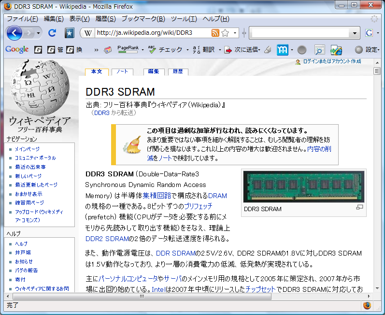Click the first black G toolbar button
The height and width of the screenshot is (315, 385).
(38, 50)
